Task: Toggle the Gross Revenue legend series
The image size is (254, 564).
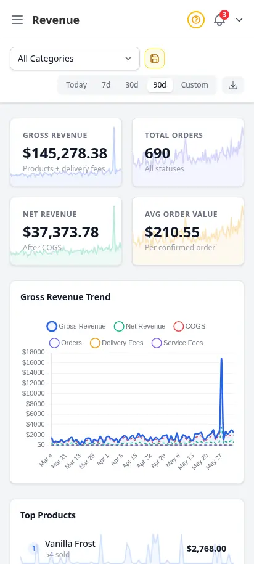Action: point(76,326)
